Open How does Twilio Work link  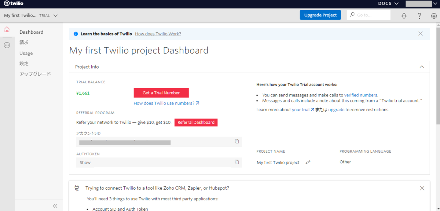158,34
